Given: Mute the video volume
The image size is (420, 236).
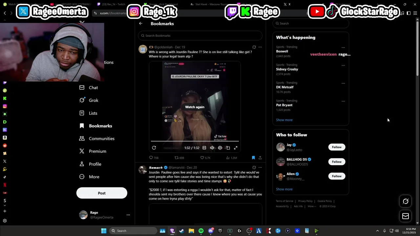Looking at the screenshot, I should coord(212,148).
